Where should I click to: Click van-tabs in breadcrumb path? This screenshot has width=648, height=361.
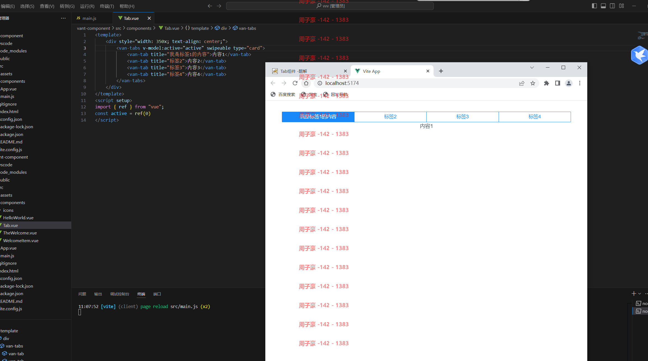[247, 28]
